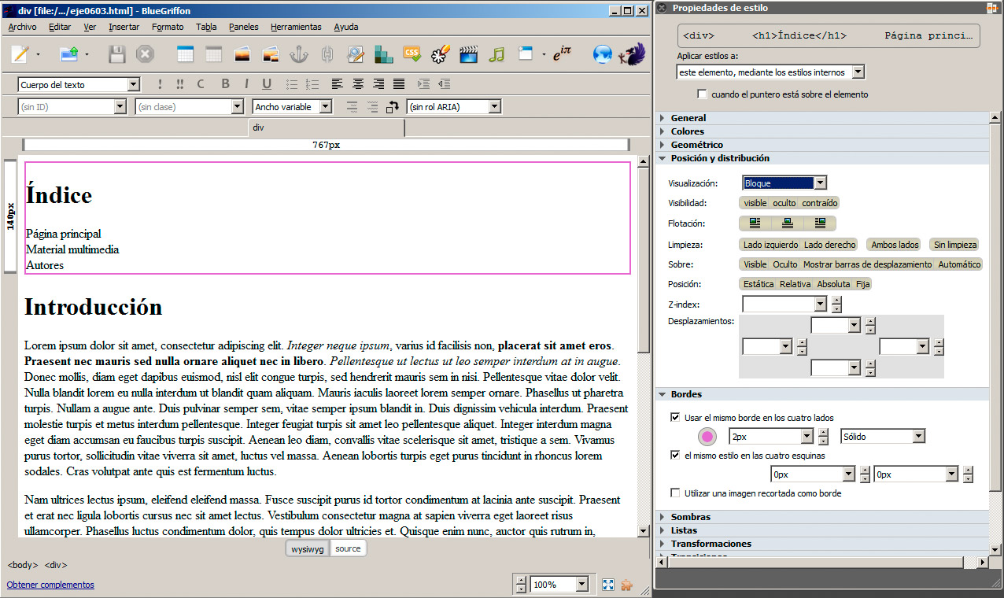
Task: Click the insert image icon
Action: [242, 54]
